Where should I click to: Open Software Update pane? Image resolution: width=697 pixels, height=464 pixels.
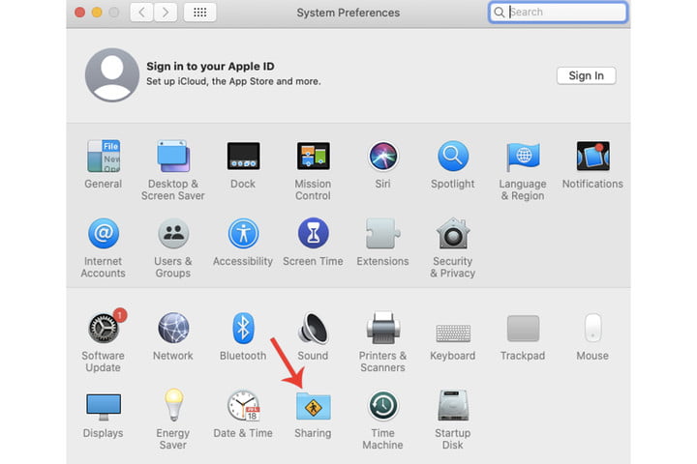point(104,328)
